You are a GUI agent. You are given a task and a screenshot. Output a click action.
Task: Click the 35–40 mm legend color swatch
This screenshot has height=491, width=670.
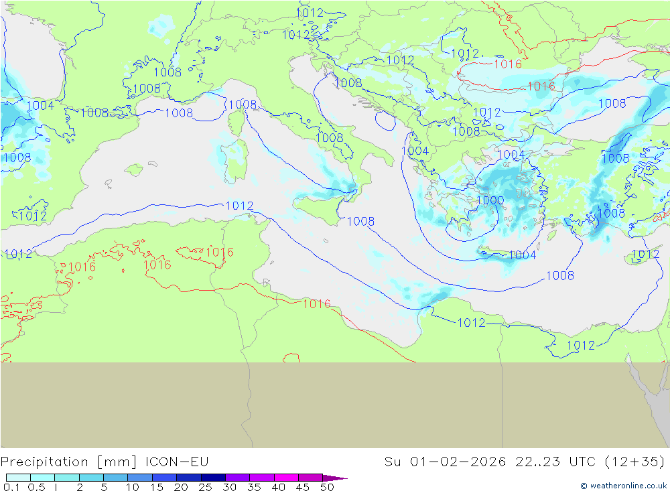(262, 478)
